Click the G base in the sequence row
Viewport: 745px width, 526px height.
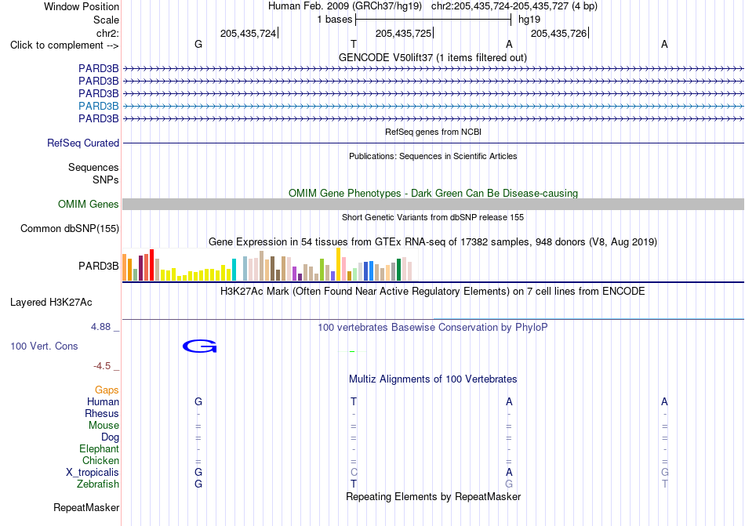(198, 44)
